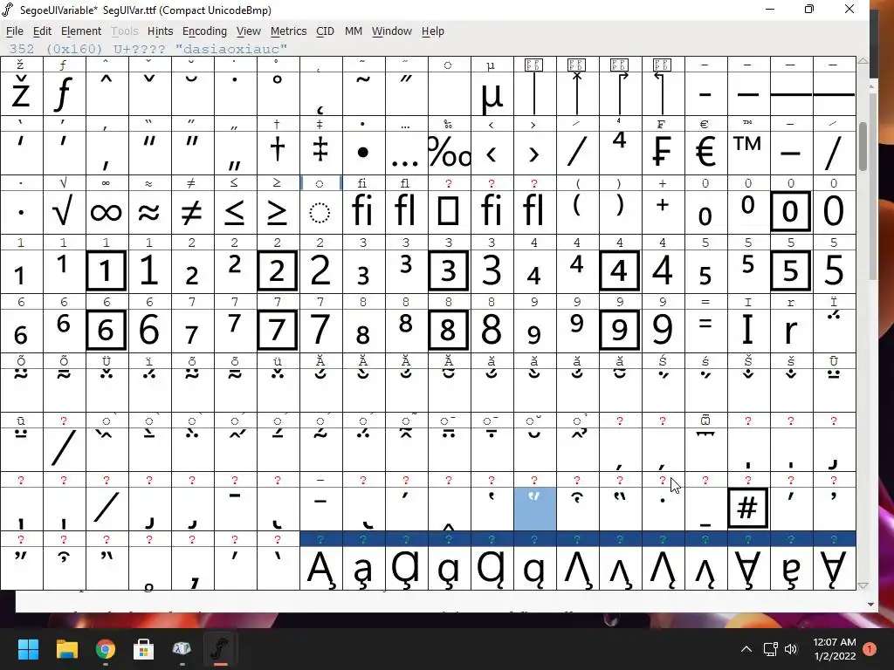Click the FontForge taskbar icon
This screenshot has height=670, width=894.
221,649
